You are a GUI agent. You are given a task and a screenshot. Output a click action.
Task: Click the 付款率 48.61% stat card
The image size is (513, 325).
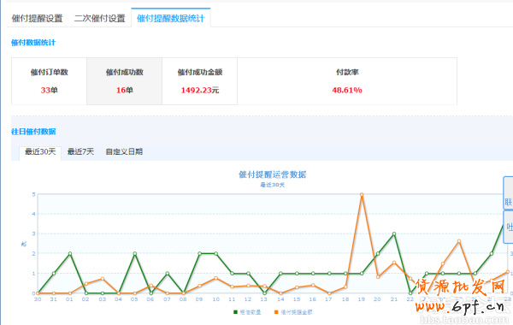(x=347, y=81)
